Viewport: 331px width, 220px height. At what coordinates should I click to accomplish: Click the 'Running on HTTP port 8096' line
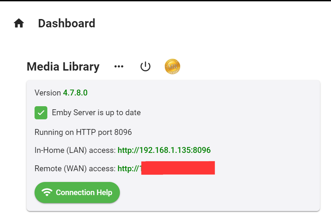click(x=83, y=132)
